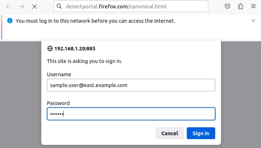Click the Username label text
Screen dimensions: 261x148
click(x=59, y=74)
